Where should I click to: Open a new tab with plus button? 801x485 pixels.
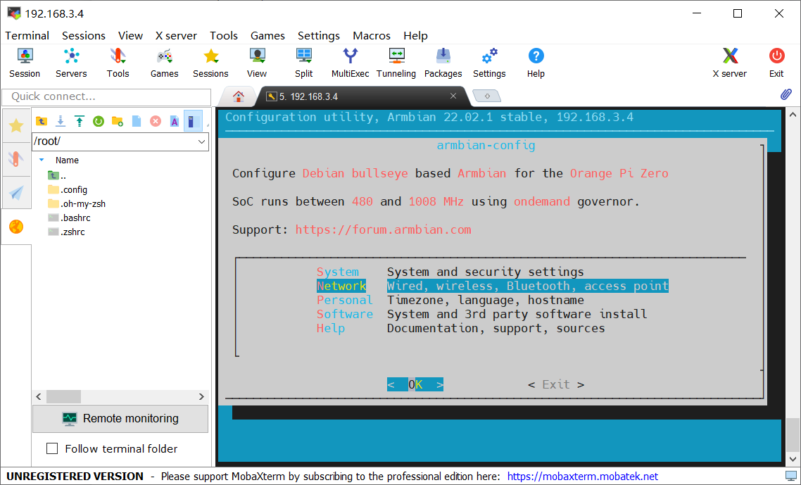click(x=487, y=96)
